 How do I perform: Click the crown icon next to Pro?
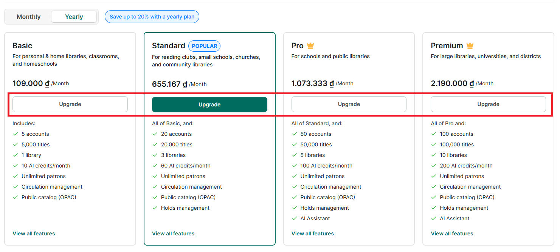[310, 46]
